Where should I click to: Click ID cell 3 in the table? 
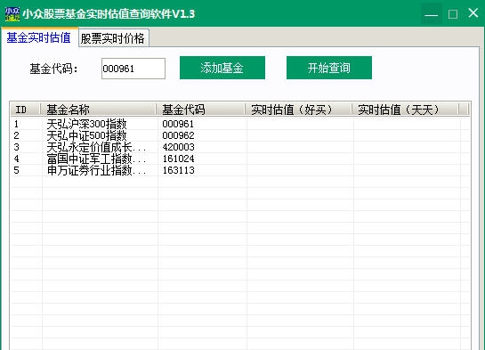[x=16, y=147]
